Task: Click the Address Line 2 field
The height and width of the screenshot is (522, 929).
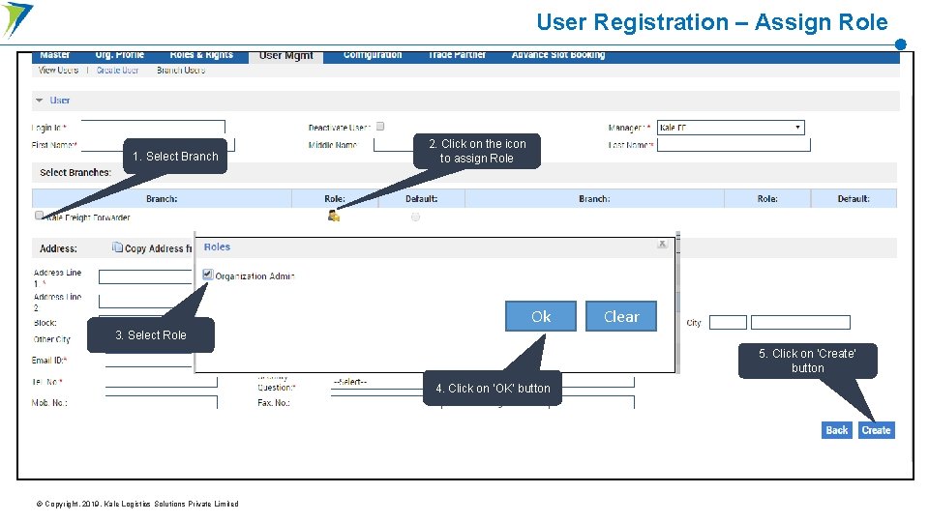Action: point(146,302)
